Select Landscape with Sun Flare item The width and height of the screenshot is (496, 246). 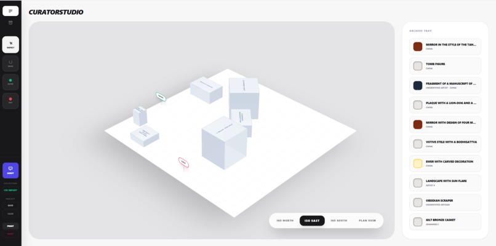click(445, 183)
